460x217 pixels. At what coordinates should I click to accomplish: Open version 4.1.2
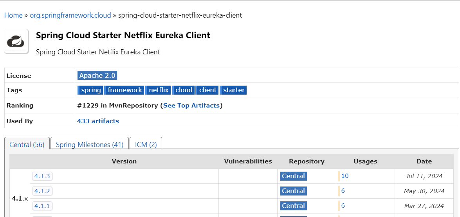click(x=42, y=191)
